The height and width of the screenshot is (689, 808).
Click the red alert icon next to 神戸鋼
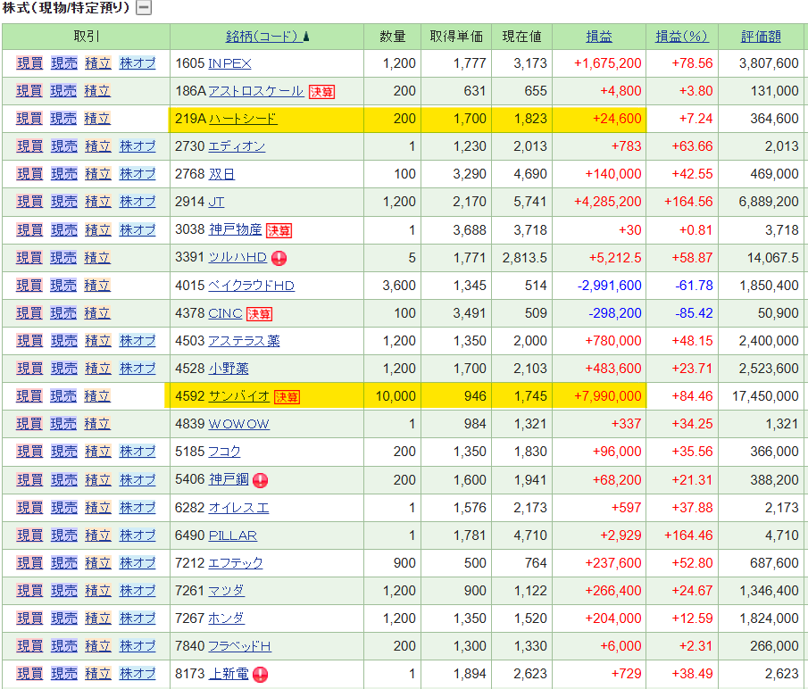click(261, 480)
